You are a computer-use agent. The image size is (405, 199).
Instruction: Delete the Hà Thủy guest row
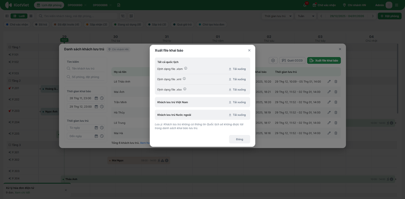click(x=336, y=112)
